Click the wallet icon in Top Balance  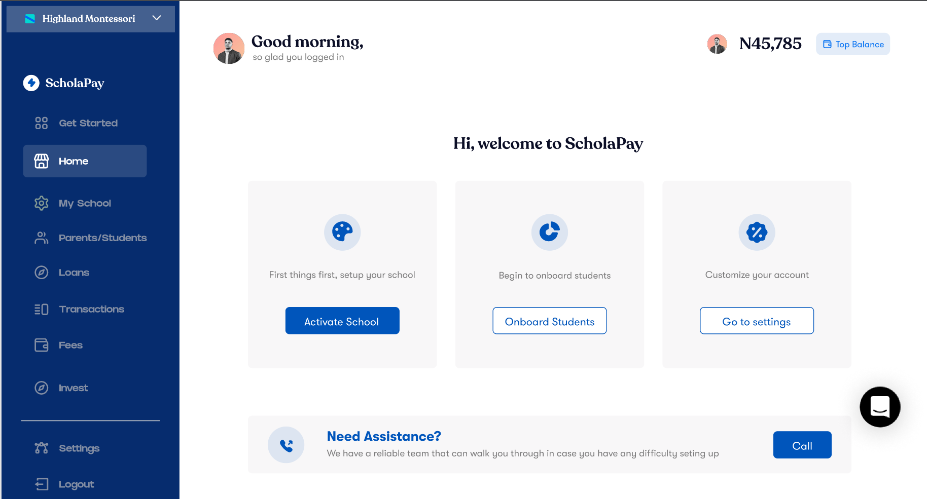tap(827, 44)
